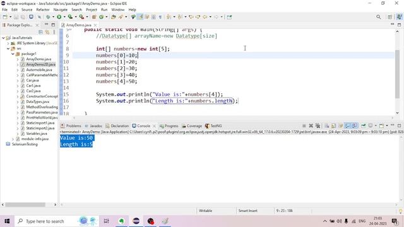Toggle Word Wrap in Console toolbar
The image size is (404, 227).
tap(341, 126)
